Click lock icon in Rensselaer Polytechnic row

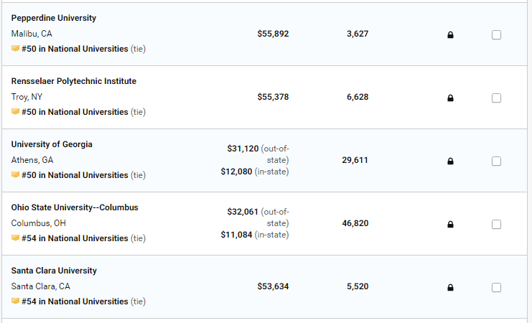point(451,98)
